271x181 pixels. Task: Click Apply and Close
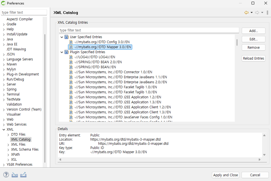pos(226,175)
